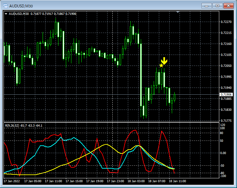Click the 0.72050 price scale label
The width and height of the screenshot is (237, 188).
tap(226, 66)
